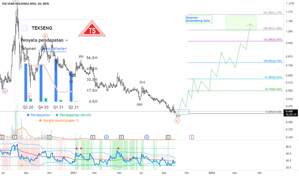Select the purple circled iv wave label

[5, 91]
